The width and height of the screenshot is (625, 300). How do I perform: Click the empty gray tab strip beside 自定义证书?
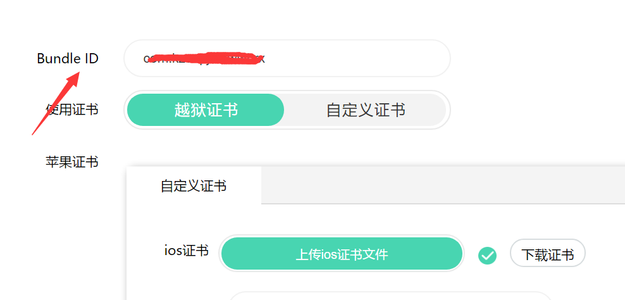tap(443, 185)
